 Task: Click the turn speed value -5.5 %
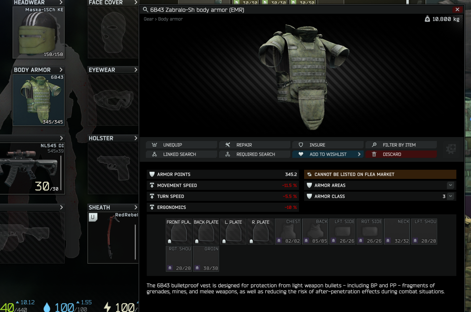290,196
